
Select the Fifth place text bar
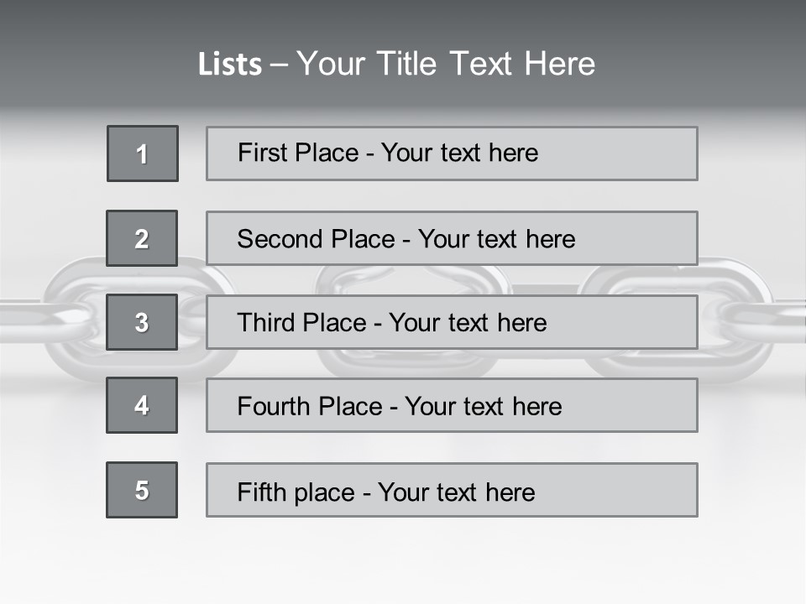coord(452,490)
